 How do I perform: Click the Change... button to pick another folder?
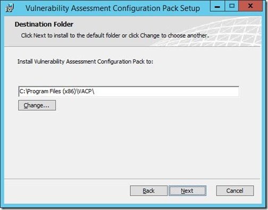pyautogui.click(x=37, y=106)
